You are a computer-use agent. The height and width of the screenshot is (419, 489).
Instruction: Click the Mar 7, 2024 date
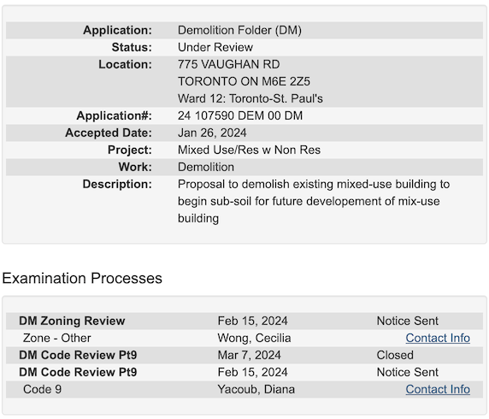click(249, 355)
